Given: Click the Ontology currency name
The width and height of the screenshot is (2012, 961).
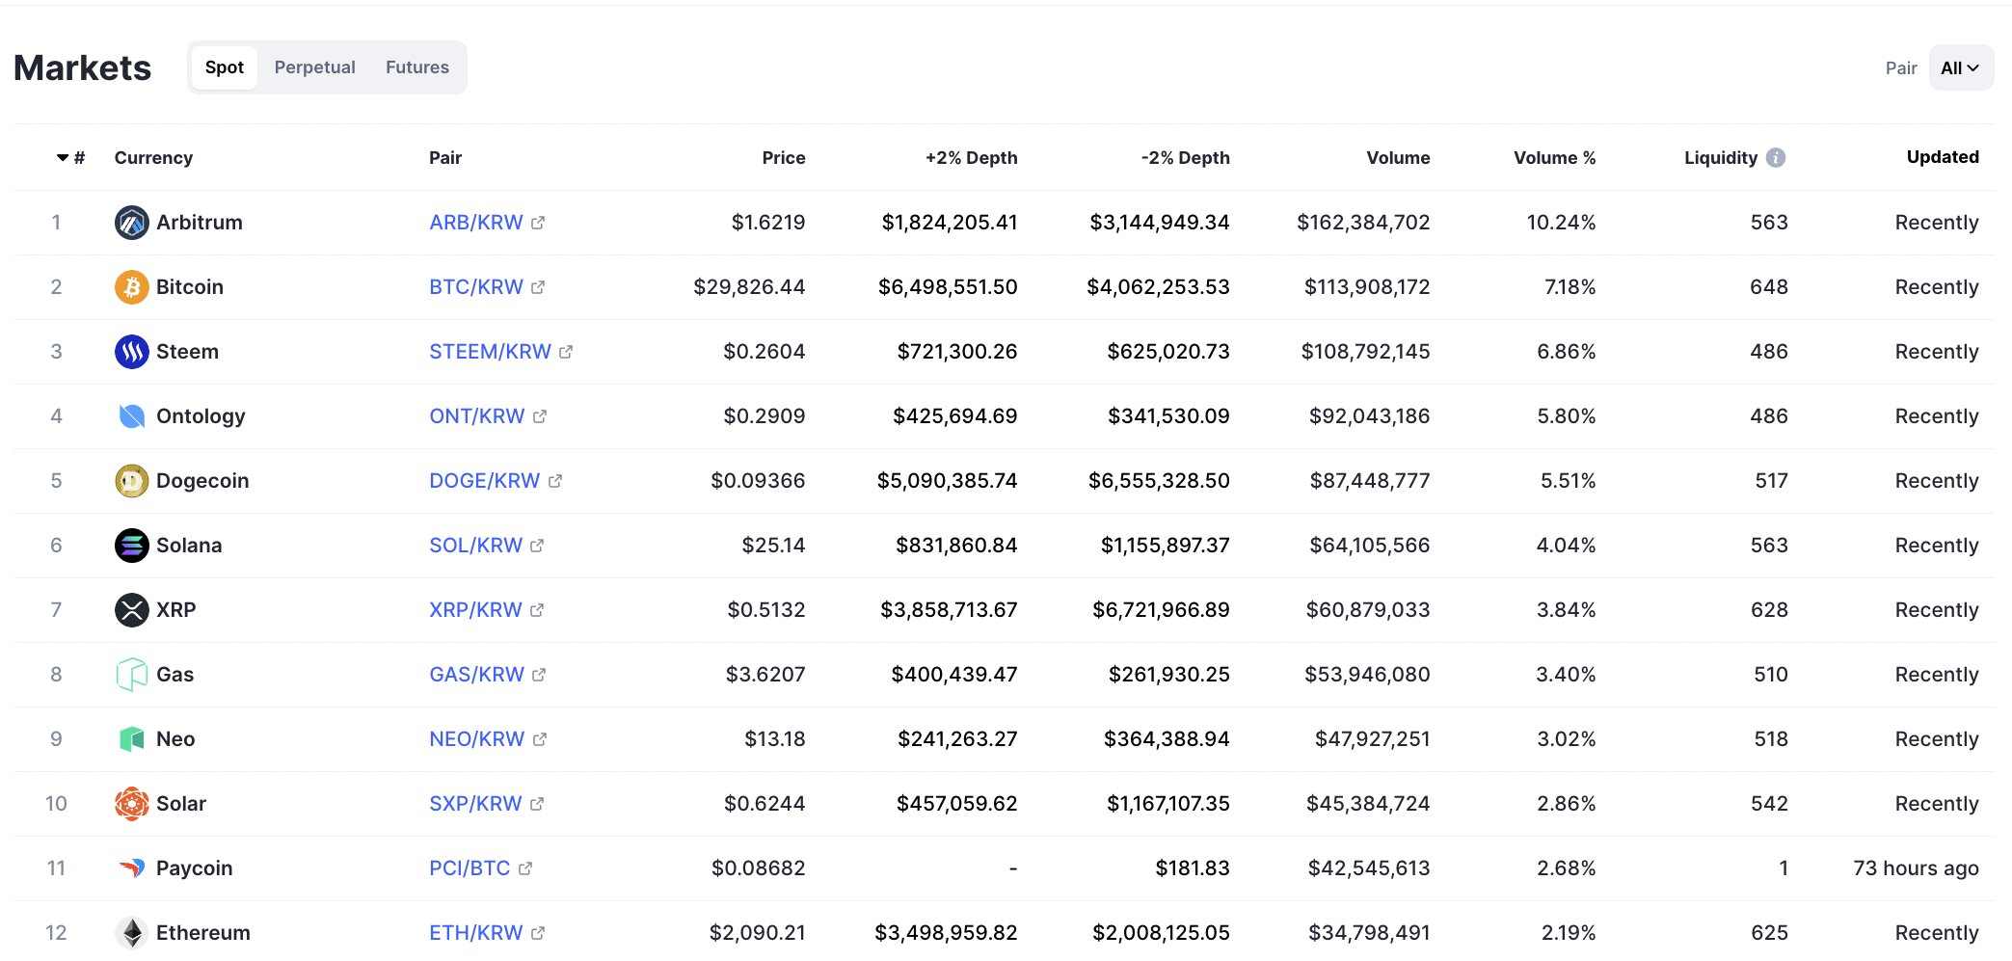Looking at the screenshot, I should tap(201, 416).
